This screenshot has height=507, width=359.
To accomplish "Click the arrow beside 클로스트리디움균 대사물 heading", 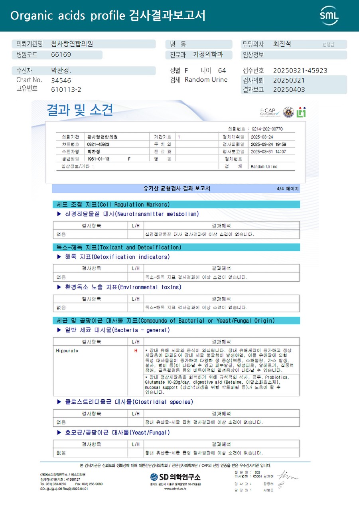I will 59,402.
